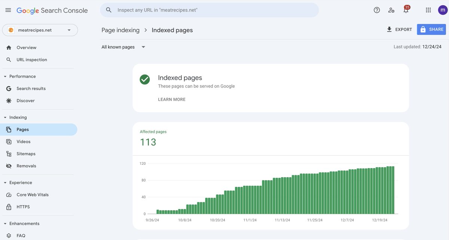Open URL inspection from the sidebar
Image resolution: width=449 pixels, height=240 pixels.
click(32, 59)
